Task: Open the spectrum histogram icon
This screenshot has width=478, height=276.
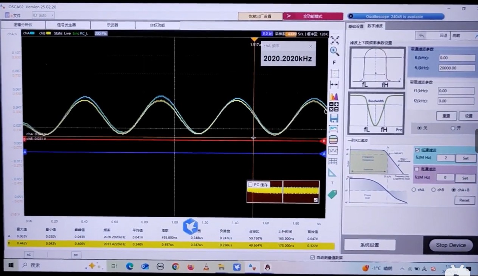Action: [334, 97]
